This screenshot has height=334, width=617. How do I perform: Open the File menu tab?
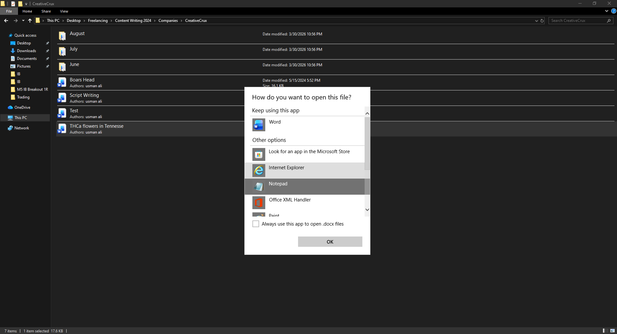pyautogui.click(x=9, y=11)
